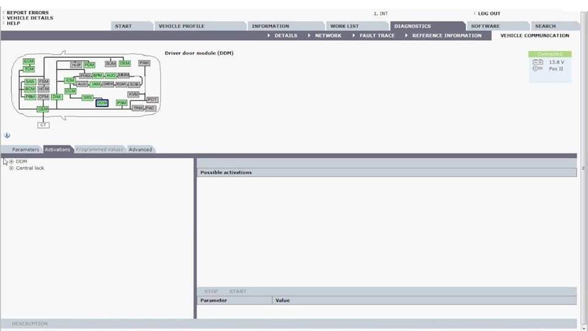The height and width of the screenshot is (331, 588).
Task: Select the highlighted DDM module
Action: (x=102, y=103)
